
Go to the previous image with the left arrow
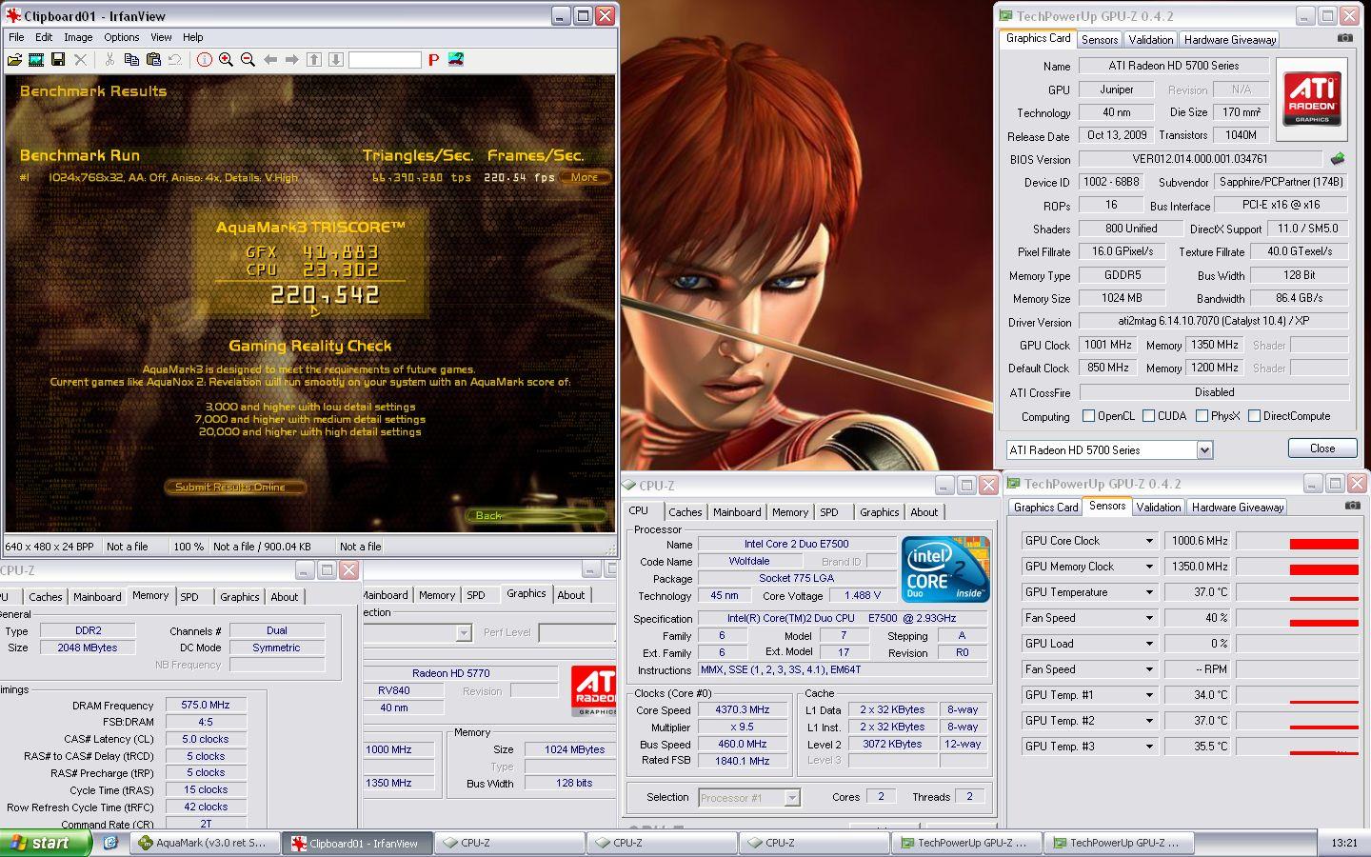click(270, 59)
